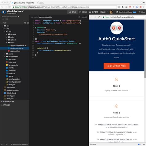Image resolution: width=146 pixels, height=146 pixels.
Task: Select app.component.ts in file tree
Action: pyautogui.click(x=14, y=48)
